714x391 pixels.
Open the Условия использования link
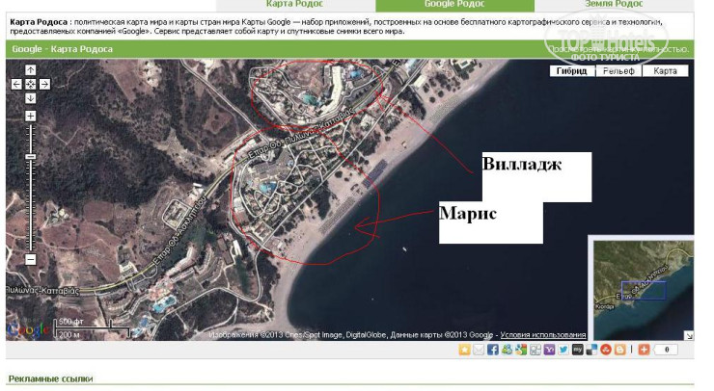coord(543,335)
